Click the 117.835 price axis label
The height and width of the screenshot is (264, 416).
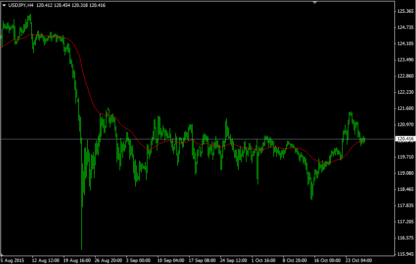[405, 206]
